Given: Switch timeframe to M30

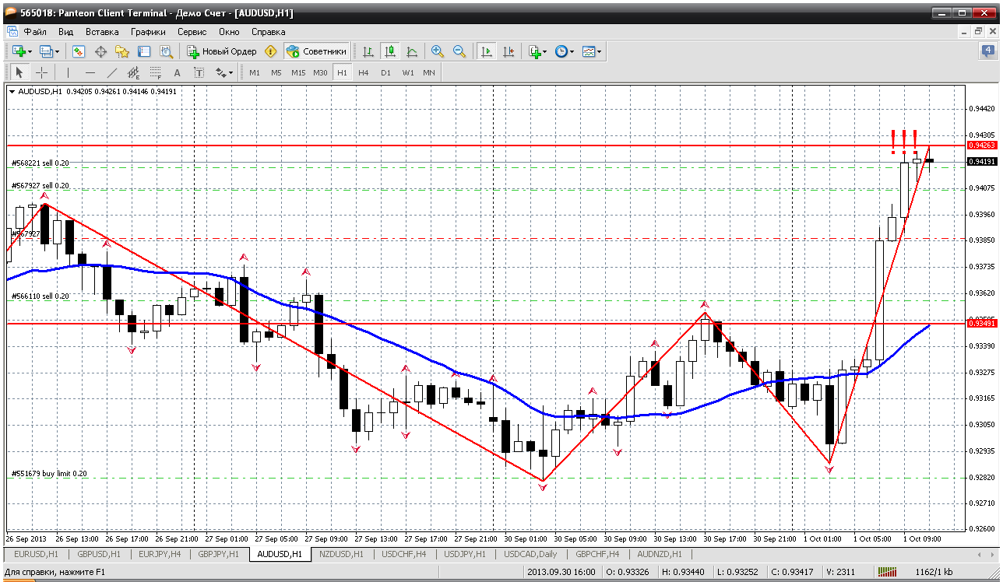Looking at the screenshot, I should coord(320,72).
